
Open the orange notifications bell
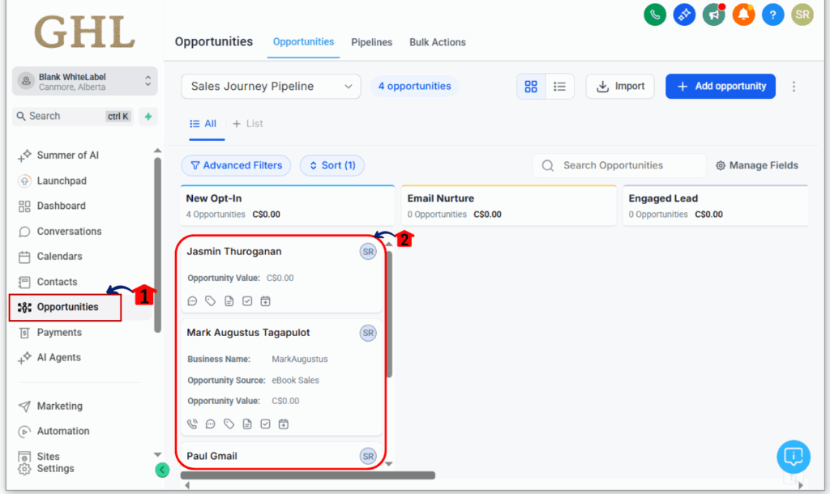click(743, 15)
